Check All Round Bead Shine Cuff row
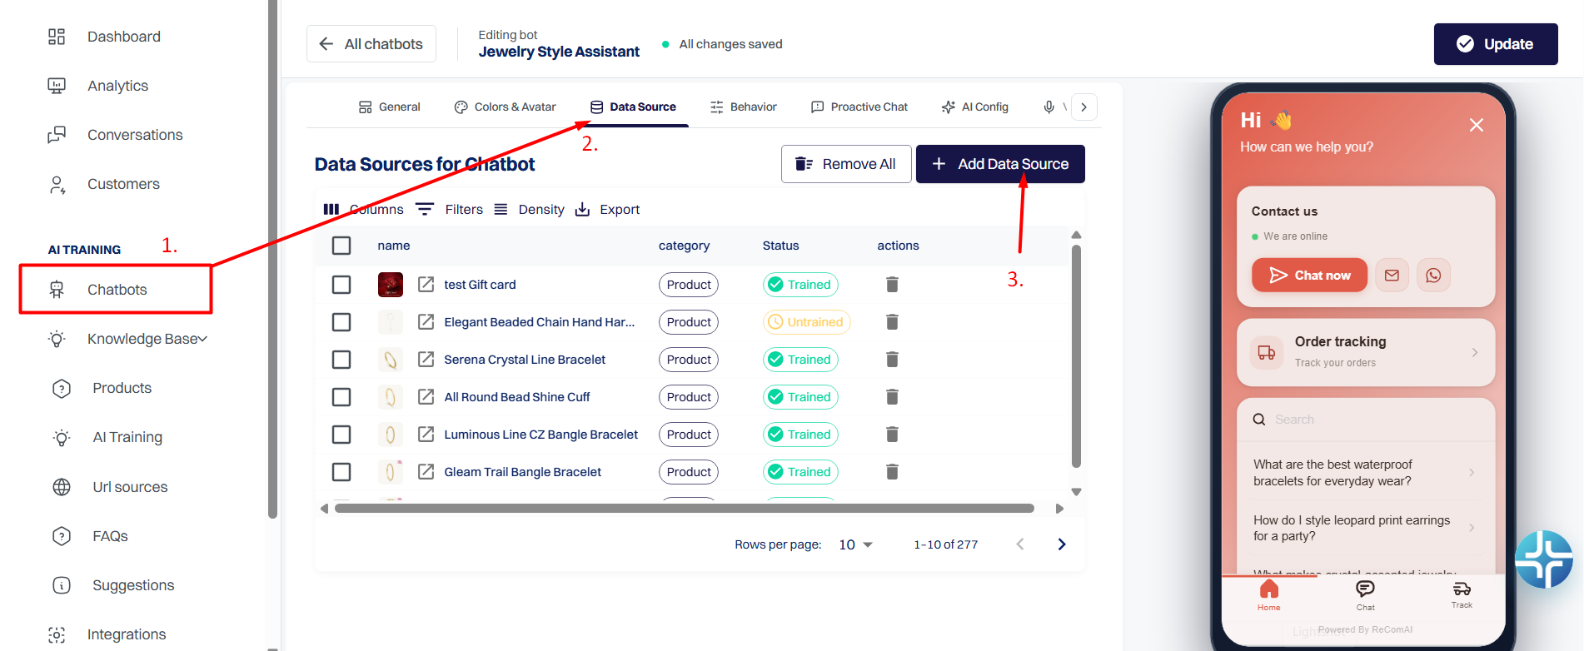Screen dimensions: 1584x651 point(341,397)
